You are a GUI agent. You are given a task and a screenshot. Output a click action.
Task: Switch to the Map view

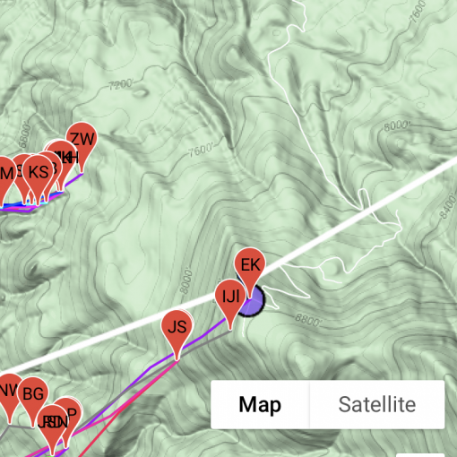tap(260, 405)
